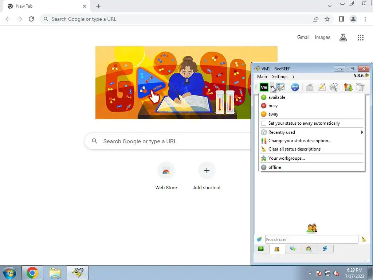
Task: Open Your workgroups dialog
Action: click(x=312, y=158)
